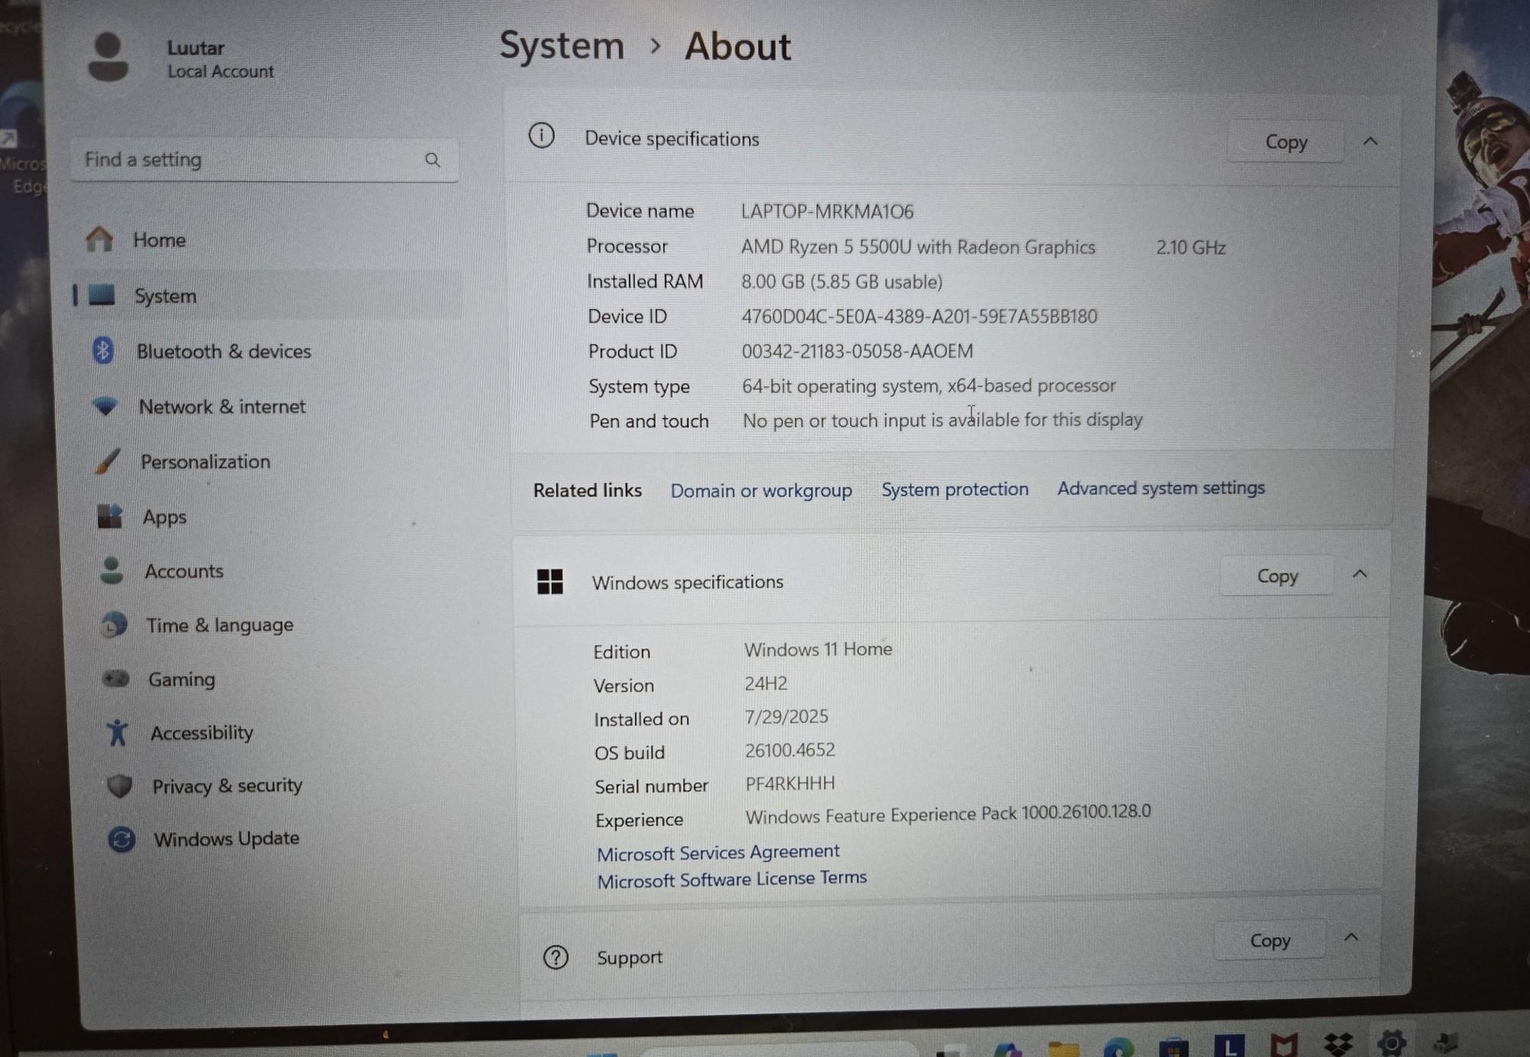Click the Device specifications info icon

coord(542,136)
